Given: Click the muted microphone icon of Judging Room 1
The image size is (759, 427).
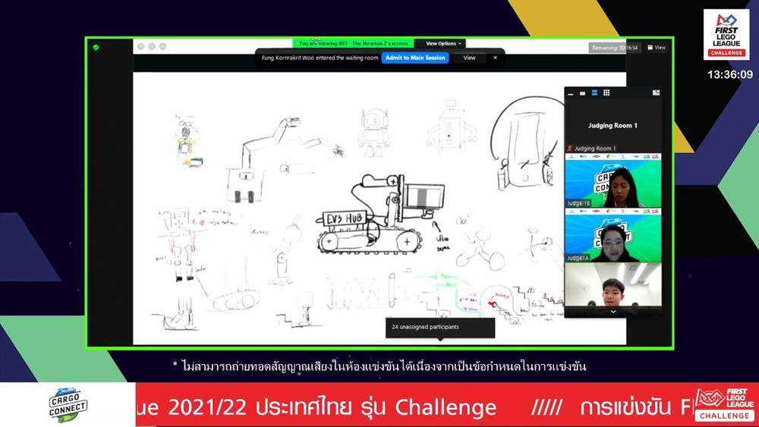Looking at the screenshot, I should click(x=570, y=149).
